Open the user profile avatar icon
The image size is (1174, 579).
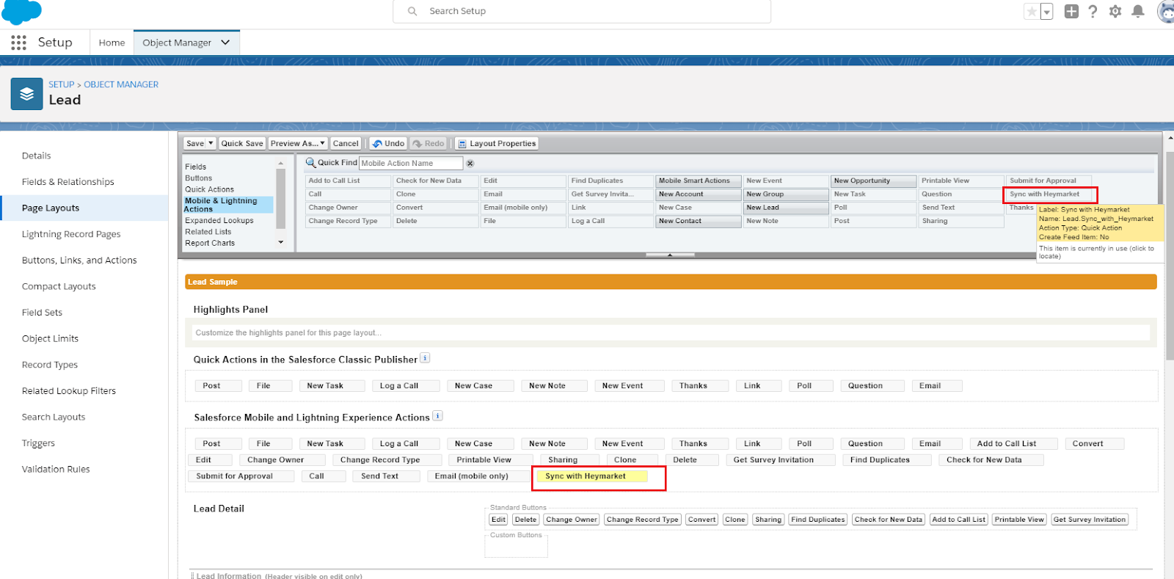(1166, 11)
